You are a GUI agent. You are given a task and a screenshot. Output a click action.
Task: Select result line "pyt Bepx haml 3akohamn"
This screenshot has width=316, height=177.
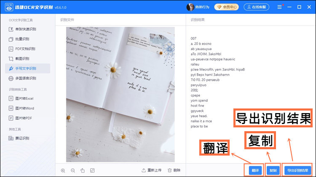click(x=210, y=74)
